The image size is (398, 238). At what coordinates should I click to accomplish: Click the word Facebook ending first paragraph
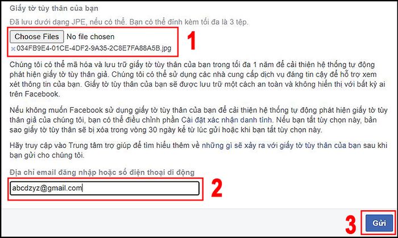tap(41, 94)
